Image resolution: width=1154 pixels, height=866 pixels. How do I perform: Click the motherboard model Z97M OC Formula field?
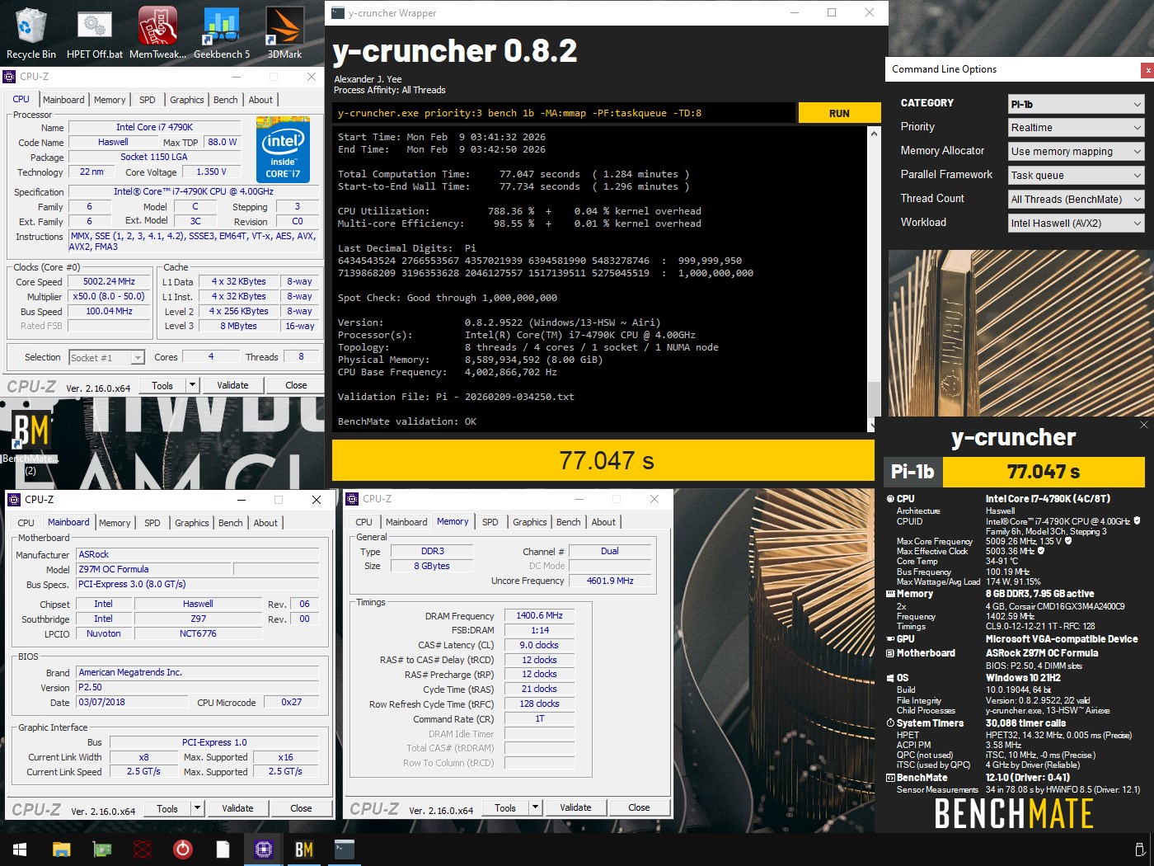click(x=154, y=569)
